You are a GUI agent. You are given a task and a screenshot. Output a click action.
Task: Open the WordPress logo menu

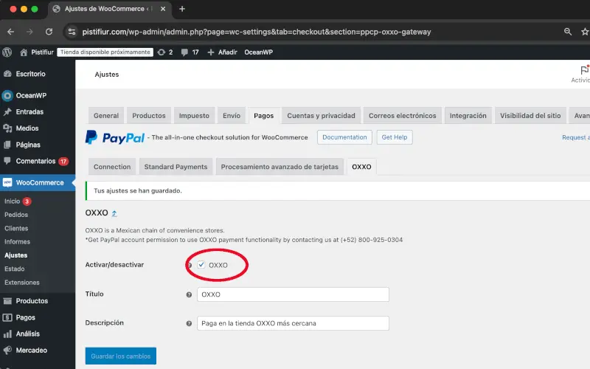point(7,52)
